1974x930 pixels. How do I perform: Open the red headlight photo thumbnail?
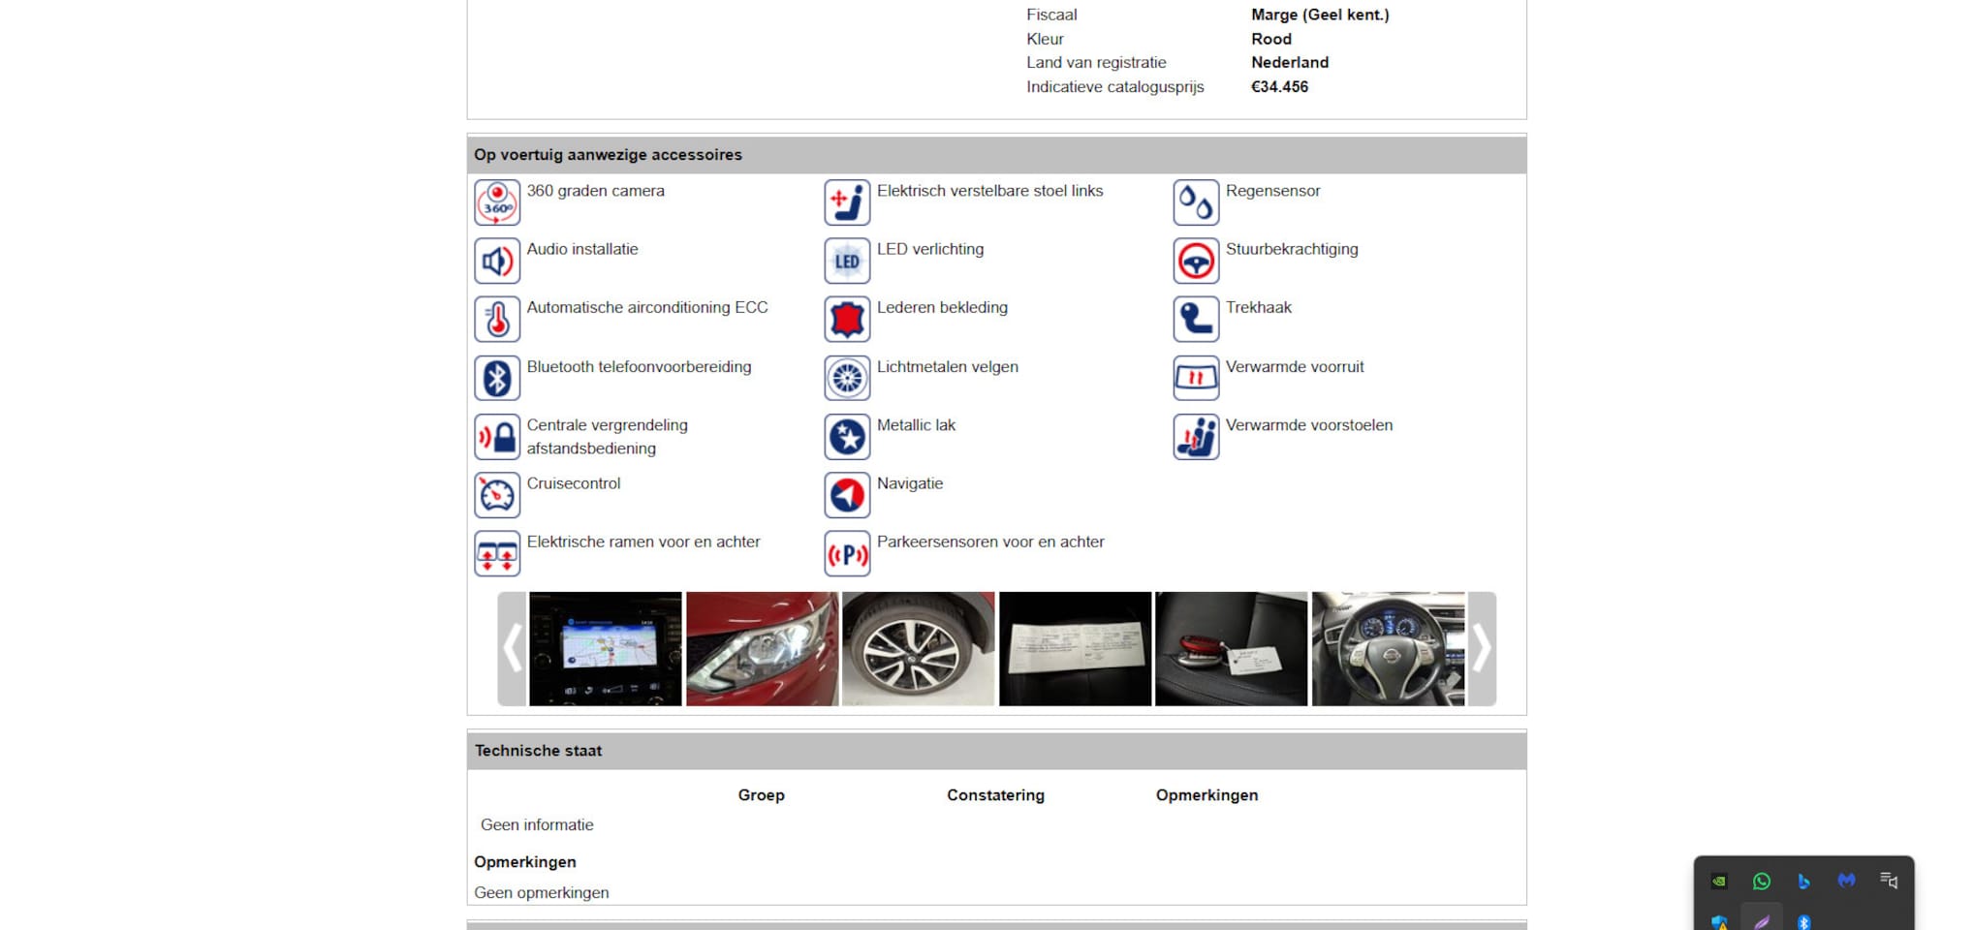tap(762, 648)
